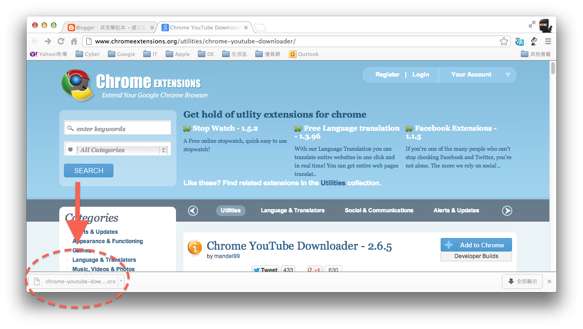Open download item options arrow
The height and width of the screenshot is (329, 583).
[121, 281]
